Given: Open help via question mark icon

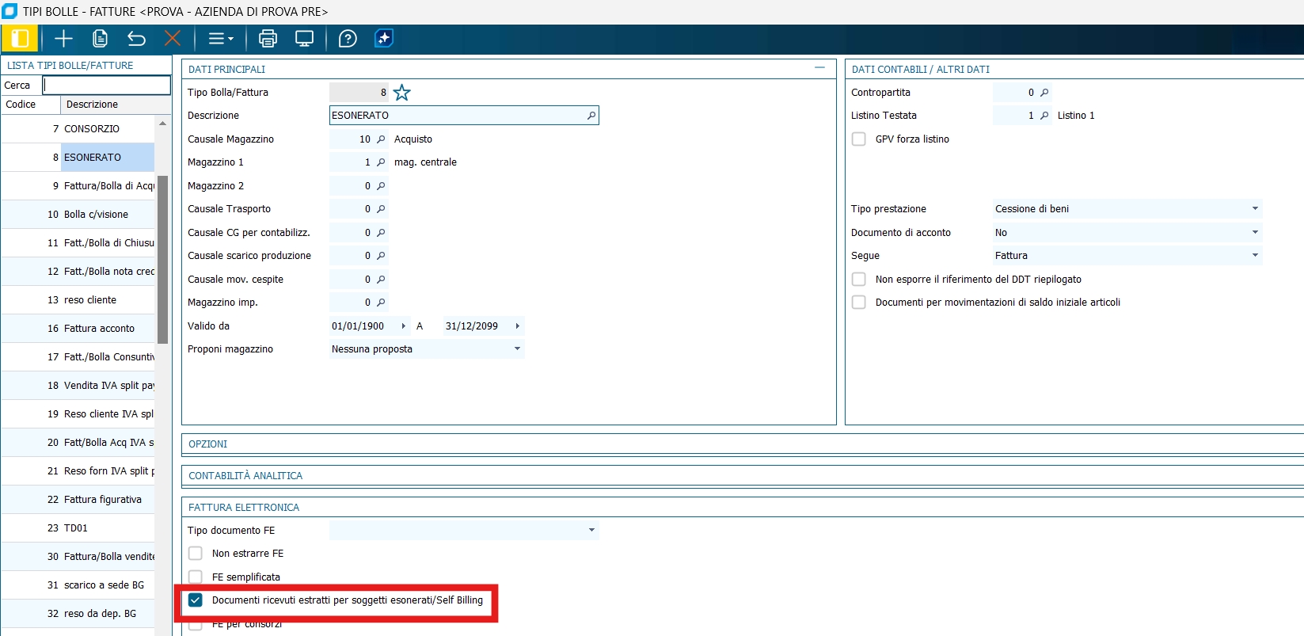Looking at the screenshot, I should 348,39.
